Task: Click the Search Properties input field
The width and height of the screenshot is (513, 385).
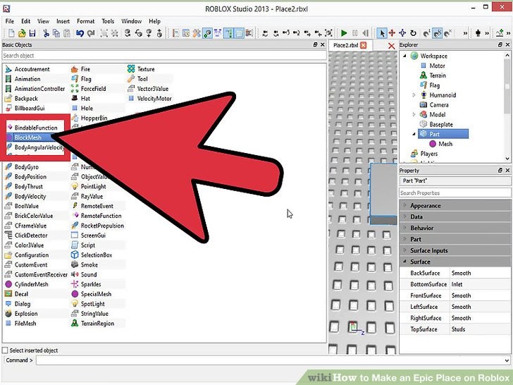Action: [x=455, y=192]
